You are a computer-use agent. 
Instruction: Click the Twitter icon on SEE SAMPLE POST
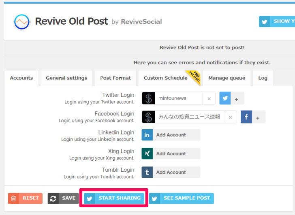click(x=155, y=198)
